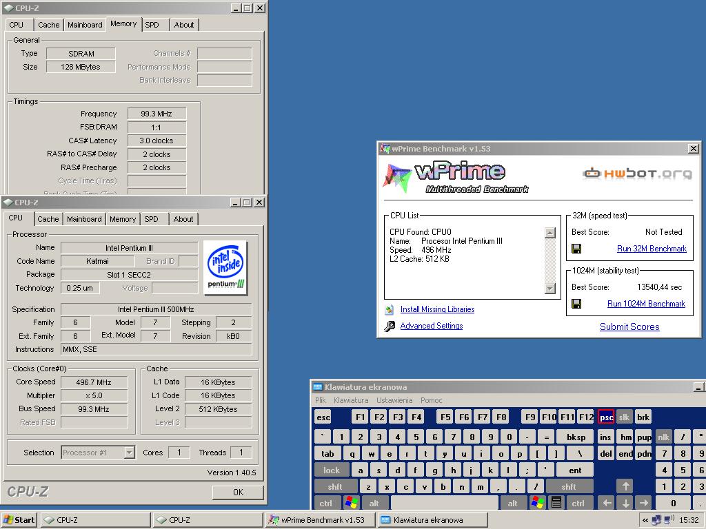This screenshot has width=706, height=529.
Task: Click the ent key on on-screen keyboard
Action: coord(575,470)
